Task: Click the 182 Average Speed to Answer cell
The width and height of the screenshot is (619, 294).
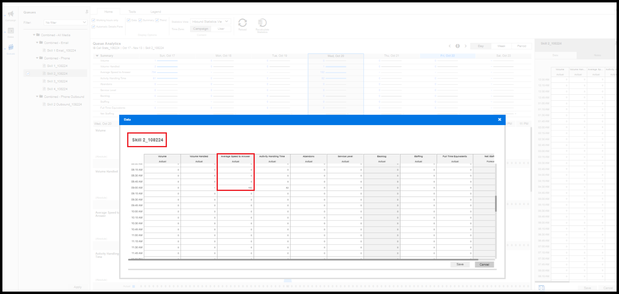Action: coord(235,188)
